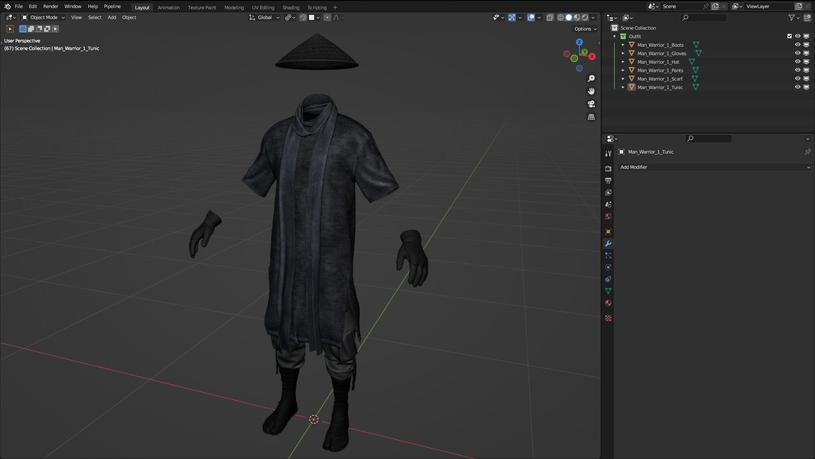Open Physics properties tab icon
The width and height of the screenshot is (815, 459).
click(x=608, y=267)
